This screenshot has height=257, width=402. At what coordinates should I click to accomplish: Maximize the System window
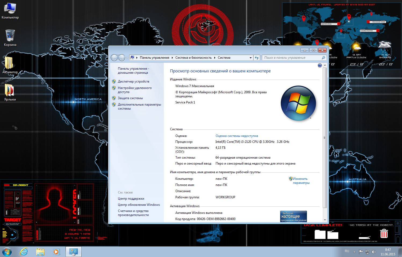[313, 50]
